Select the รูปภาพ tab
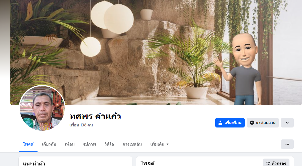This screenshot has height=166, width=302. [x=90, y=144]
